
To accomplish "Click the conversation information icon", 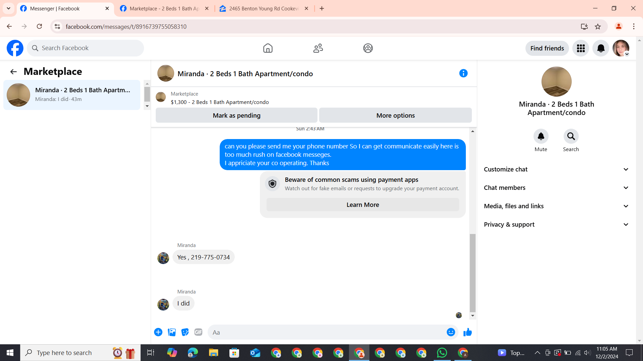I will click(x=463, y=73).
